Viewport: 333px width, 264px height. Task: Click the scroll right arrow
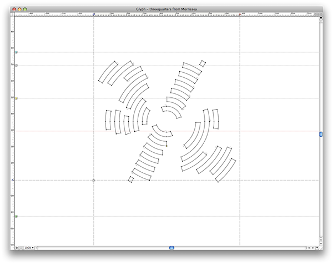click(313, 248)
